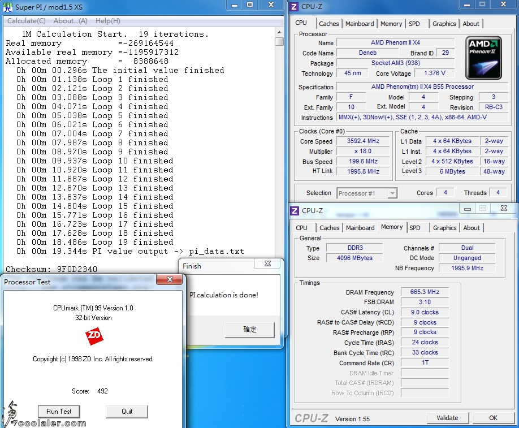
Task: Click the AMD Phenom II logo image
Action: point(483,58)
